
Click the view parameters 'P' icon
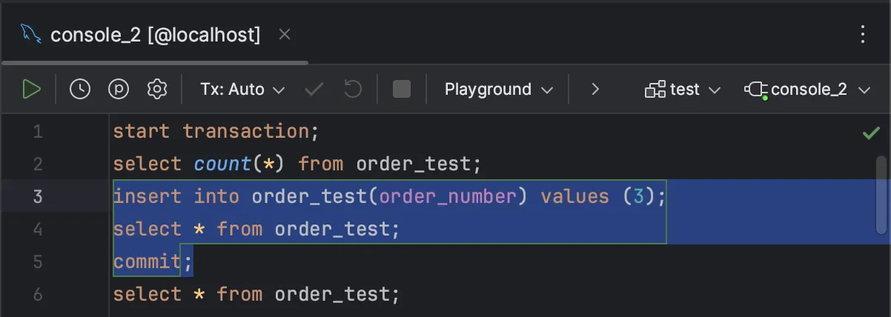(x=119, y=90)
